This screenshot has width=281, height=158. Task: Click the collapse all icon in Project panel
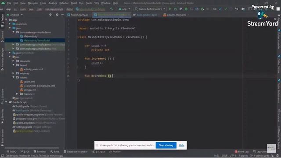50,14
